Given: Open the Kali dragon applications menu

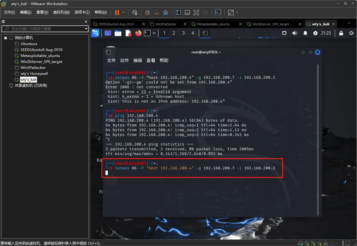Looking at the screenshot, I should pyautogui.click(x=95, y=33).
